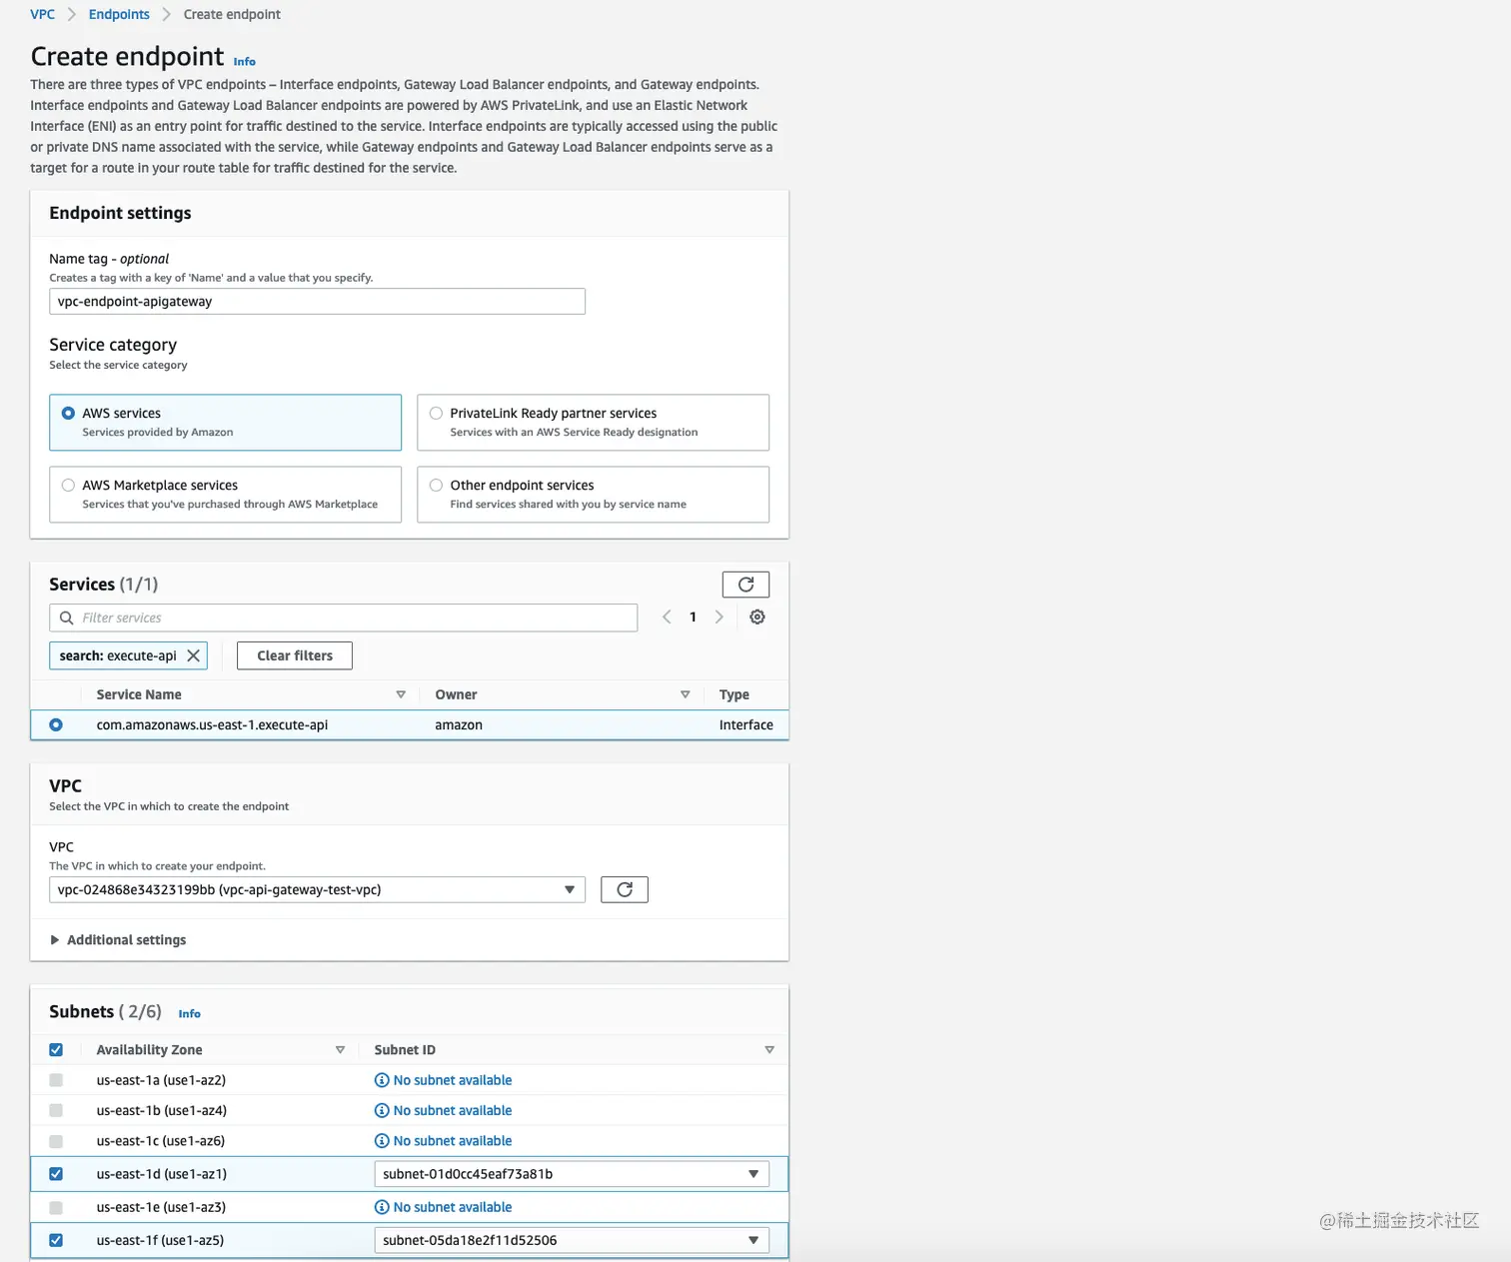Refresh the VPC list

[x=625, y=889]
